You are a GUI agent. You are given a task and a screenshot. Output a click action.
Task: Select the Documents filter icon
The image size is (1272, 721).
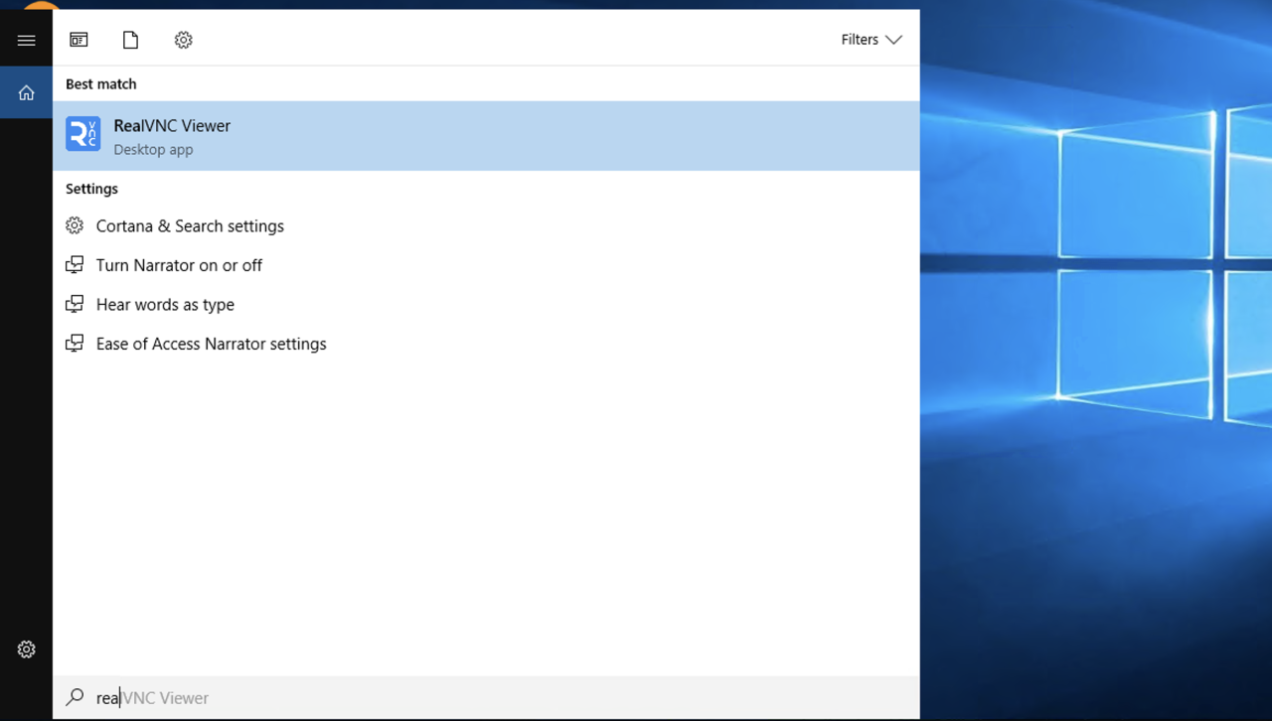(130, 40)
